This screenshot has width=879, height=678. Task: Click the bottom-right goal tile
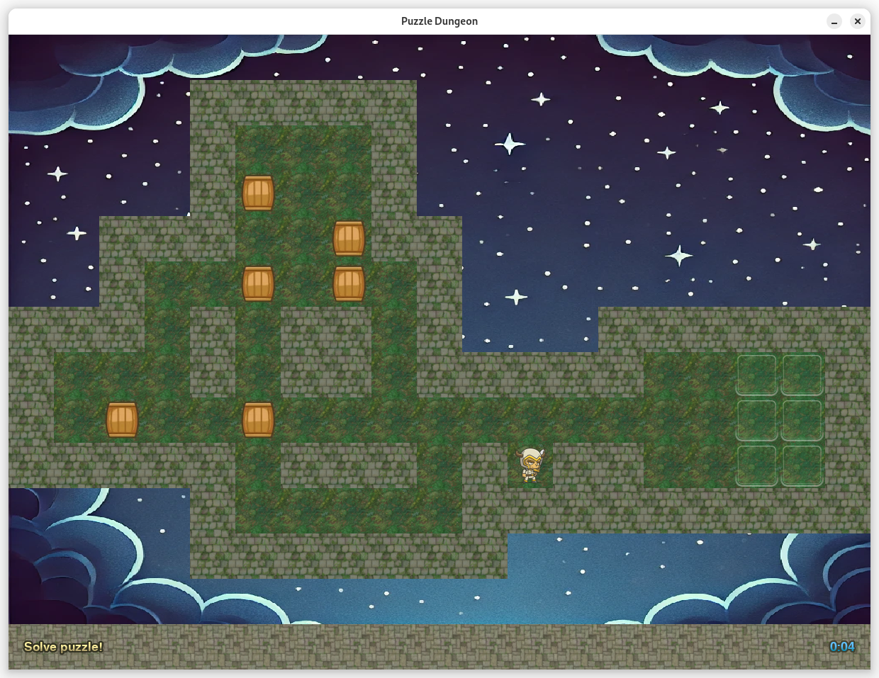coord(802,465)
